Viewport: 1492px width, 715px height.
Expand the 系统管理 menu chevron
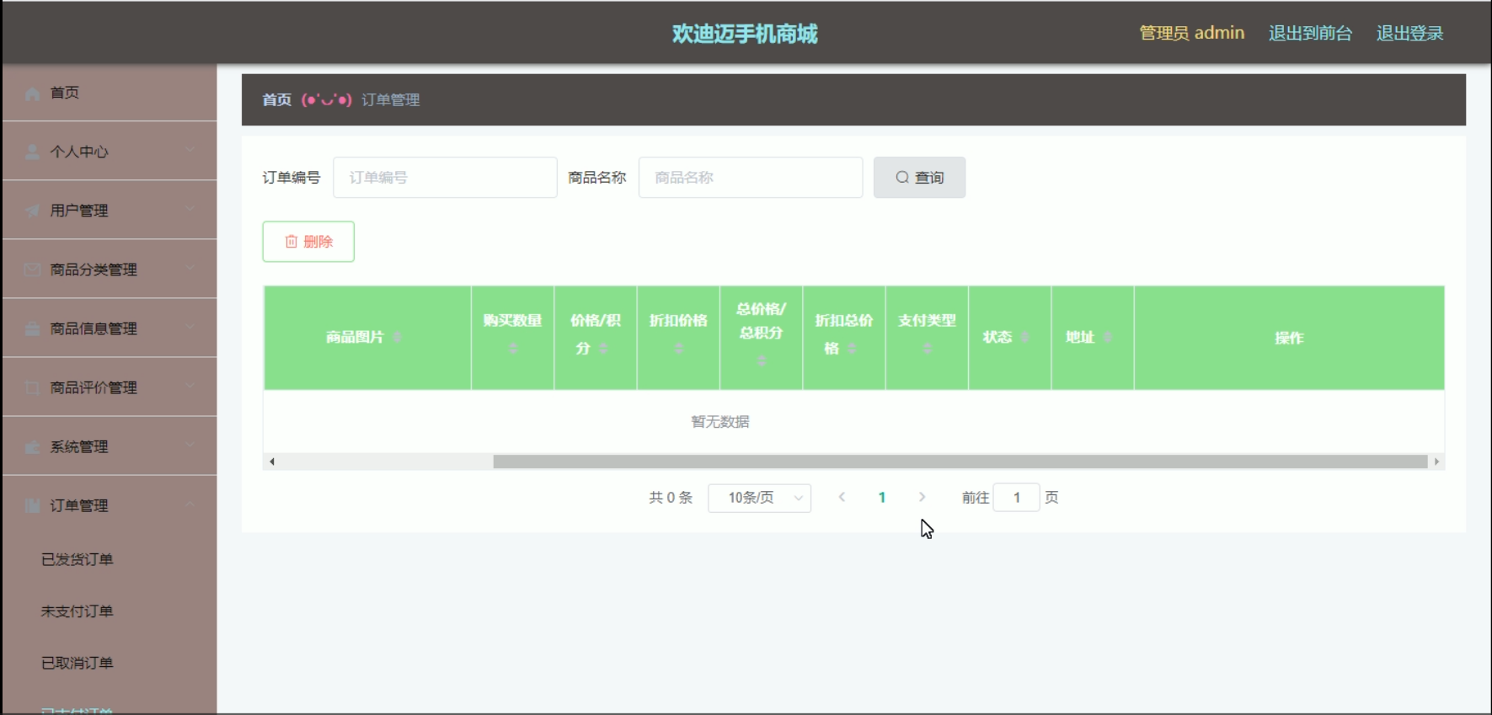pyautogui.click(x=190, y=445)
